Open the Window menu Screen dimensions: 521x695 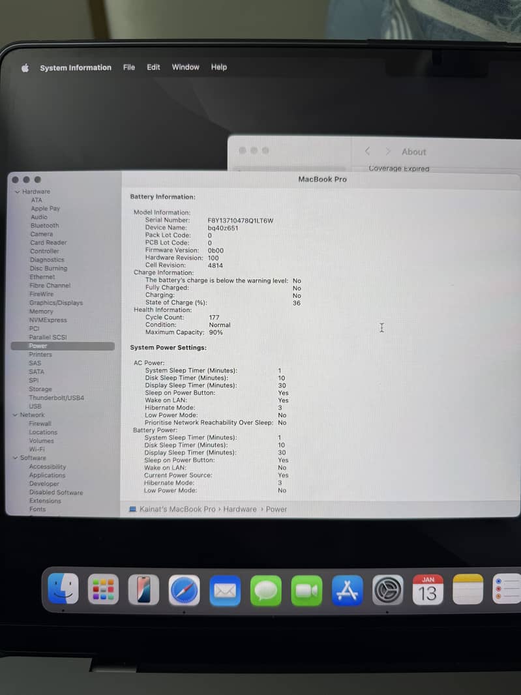point(185,67)
